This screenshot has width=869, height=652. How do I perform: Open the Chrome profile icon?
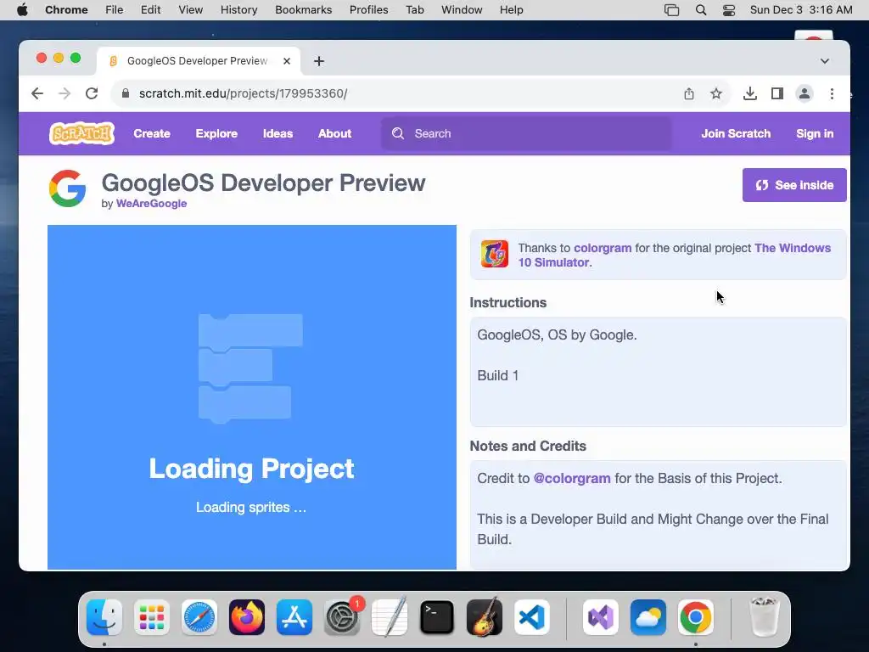click(805, 93)
